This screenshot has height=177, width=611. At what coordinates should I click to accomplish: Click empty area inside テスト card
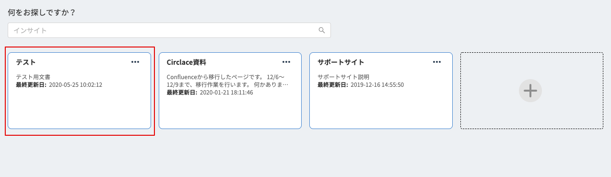[80, 110]
